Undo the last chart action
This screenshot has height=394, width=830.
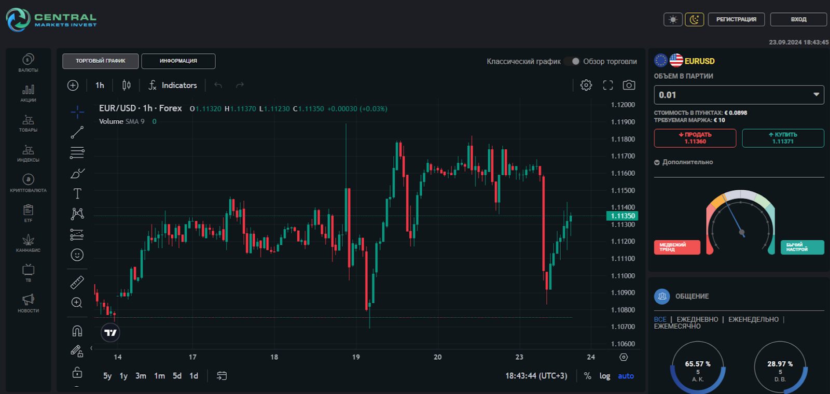click(x=218, y=85)
